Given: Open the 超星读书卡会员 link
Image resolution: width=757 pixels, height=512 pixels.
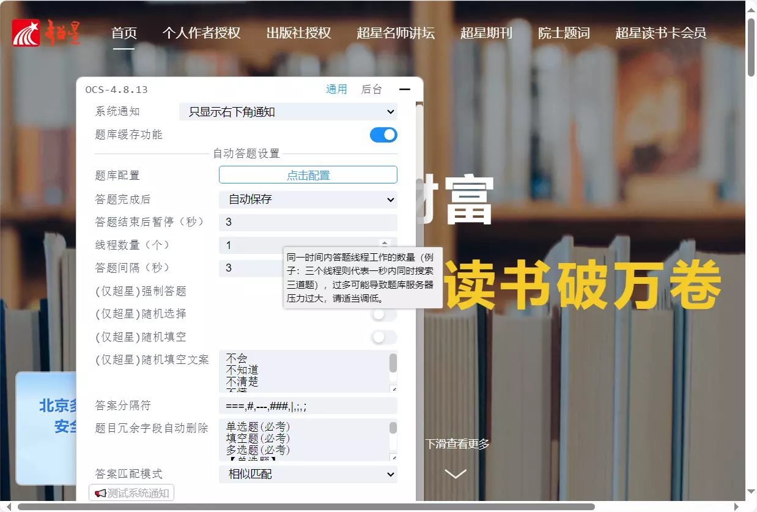Looking at the screenshot, I should click(660, 33).
